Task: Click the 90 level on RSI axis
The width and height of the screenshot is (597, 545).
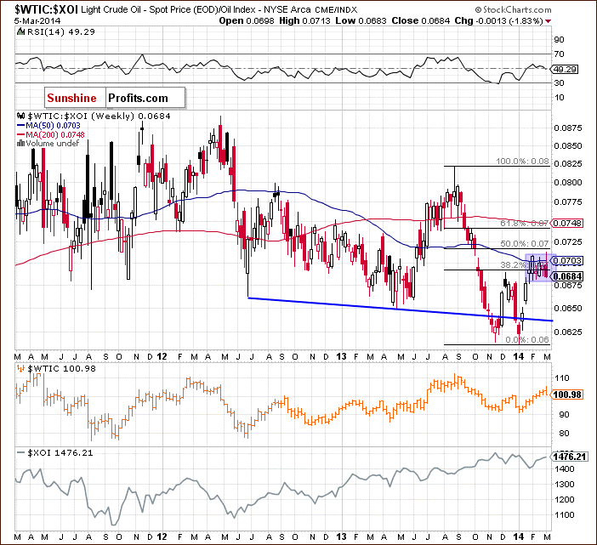Action: [559, 40]
